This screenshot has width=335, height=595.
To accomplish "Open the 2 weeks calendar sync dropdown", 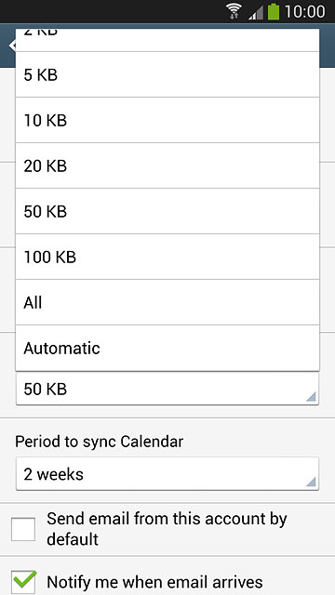I will point(167,473).
